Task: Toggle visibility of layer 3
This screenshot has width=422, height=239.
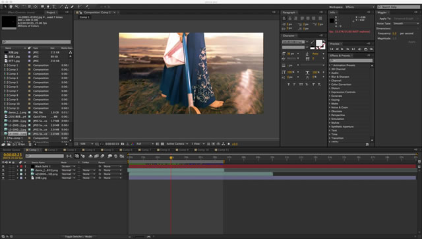Action: pyautogui.click(x=3, y=174)
